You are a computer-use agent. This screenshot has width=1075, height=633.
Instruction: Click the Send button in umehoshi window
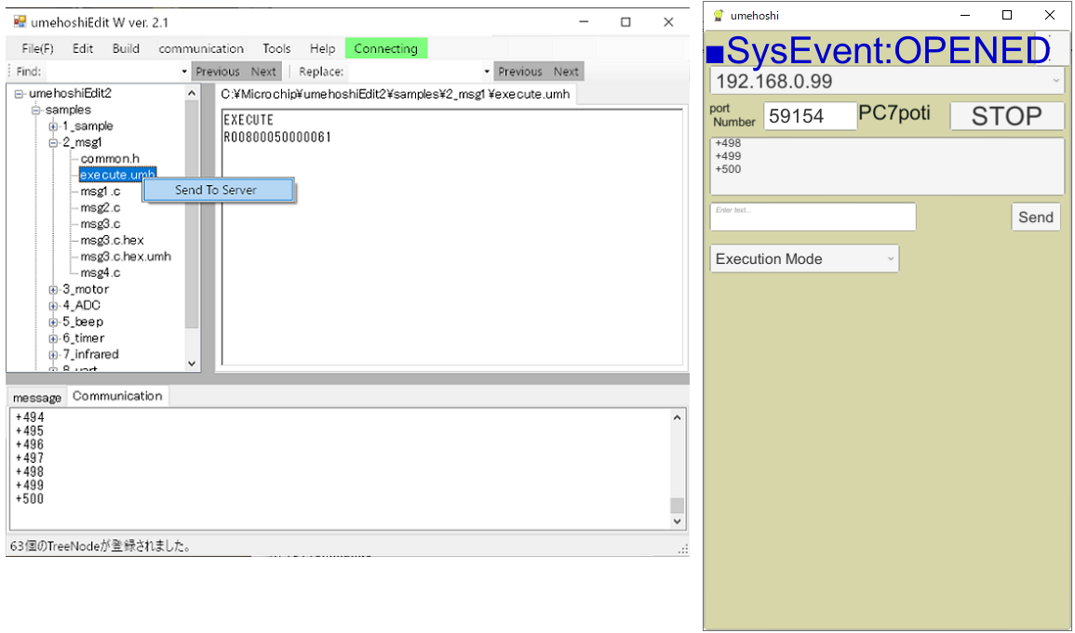pyautogui.click(x=1035, y=218)
